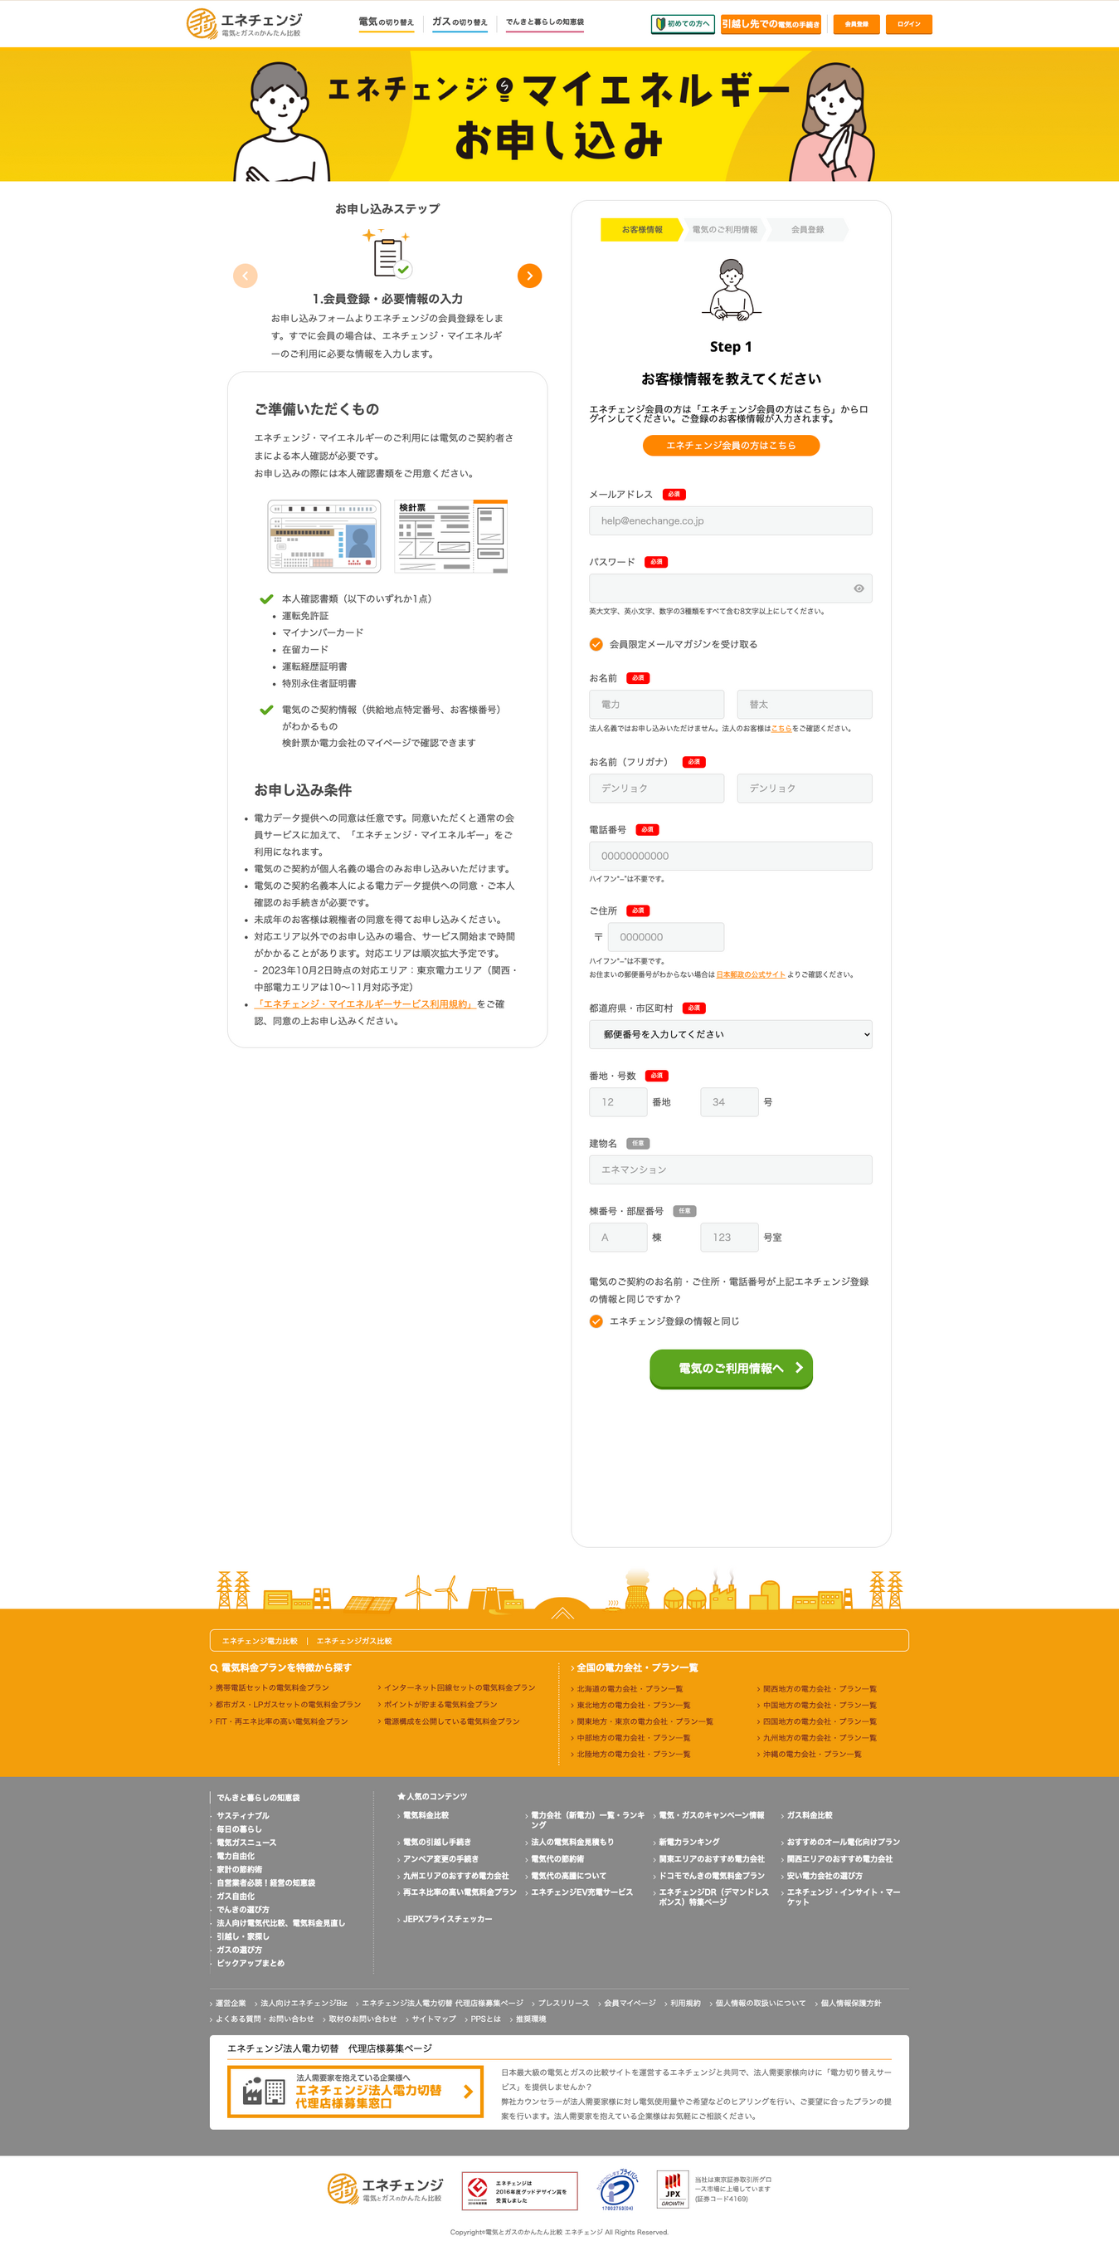Image resolution: width=1119 pixels, height=2241 pixels.
Task: Open エネチェンジガス比較 footer link
Action: click(x=354, y=1641)
